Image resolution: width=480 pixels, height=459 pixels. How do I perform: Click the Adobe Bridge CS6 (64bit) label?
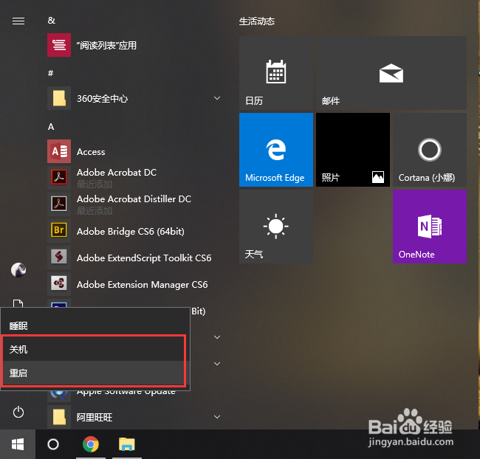click(x=131, y=231)
